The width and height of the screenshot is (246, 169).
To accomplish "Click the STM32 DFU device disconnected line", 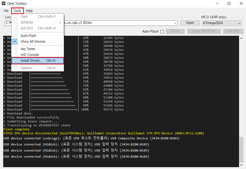I will 104,133.
